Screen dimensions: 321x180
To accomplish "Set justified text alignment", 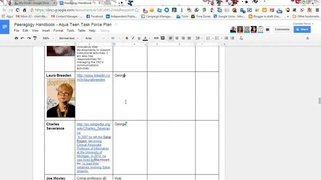I will 189,38.
